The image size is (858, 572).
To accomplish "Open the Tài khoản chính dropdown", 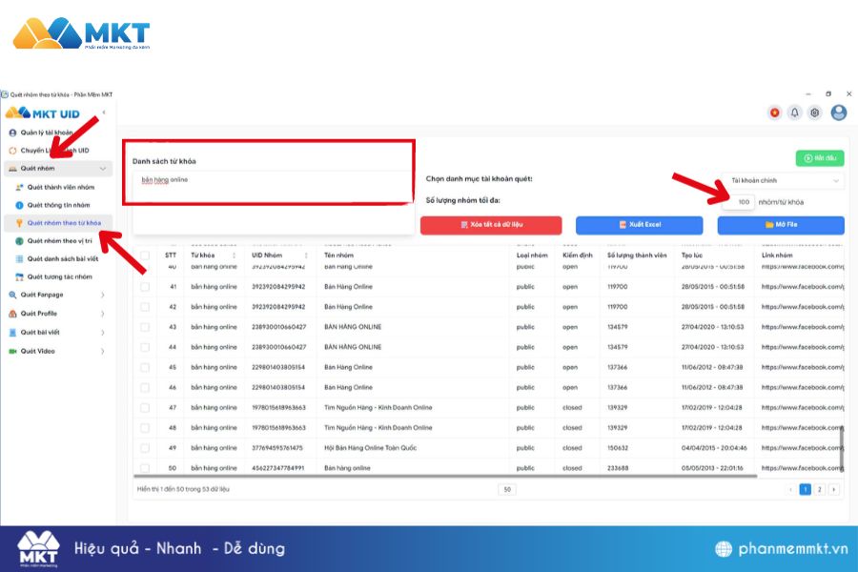I will pos(783,180).
